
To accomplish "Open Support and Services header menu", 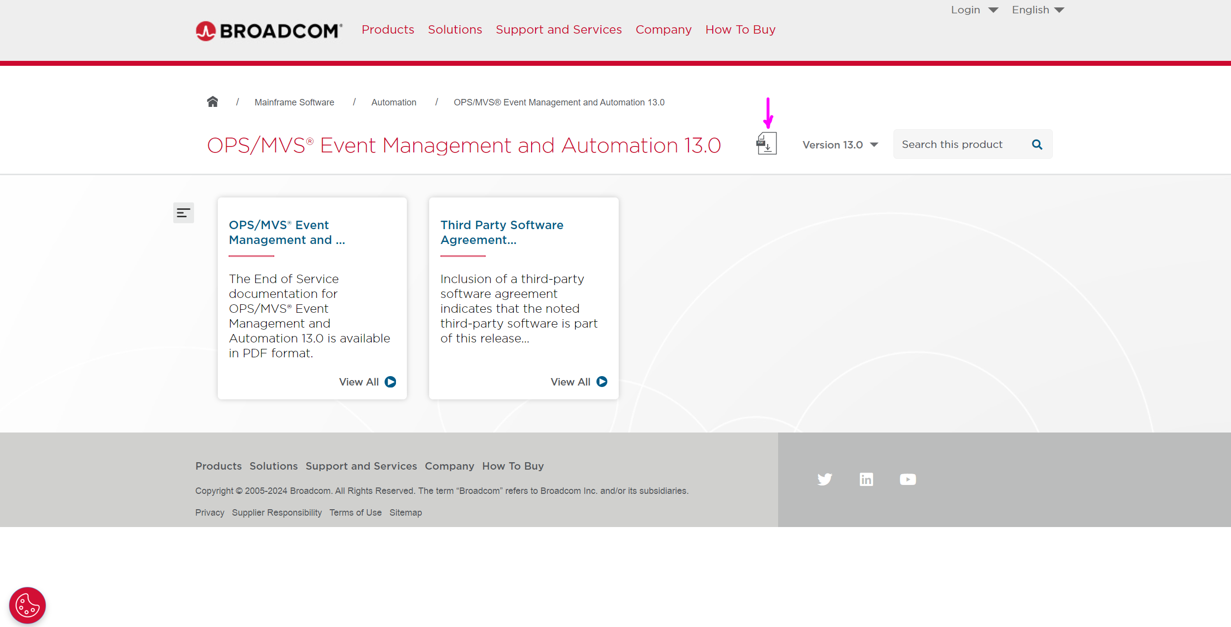I will [x=558, y=30].
